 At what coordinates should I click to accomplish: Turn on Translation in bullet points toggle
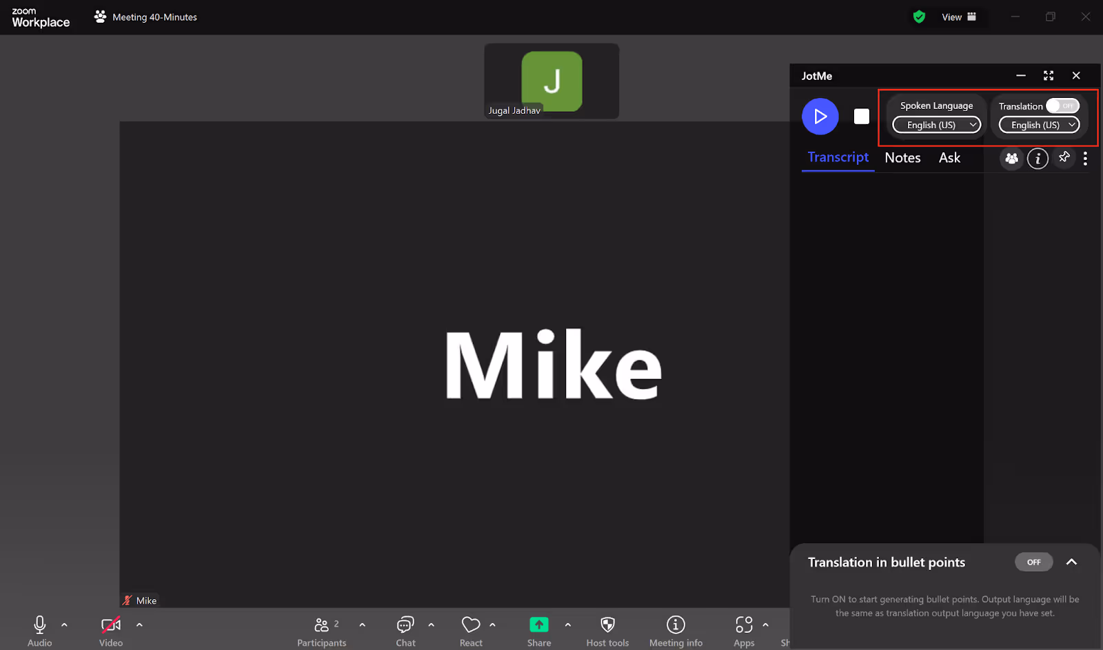click(x=1033, y=562)
